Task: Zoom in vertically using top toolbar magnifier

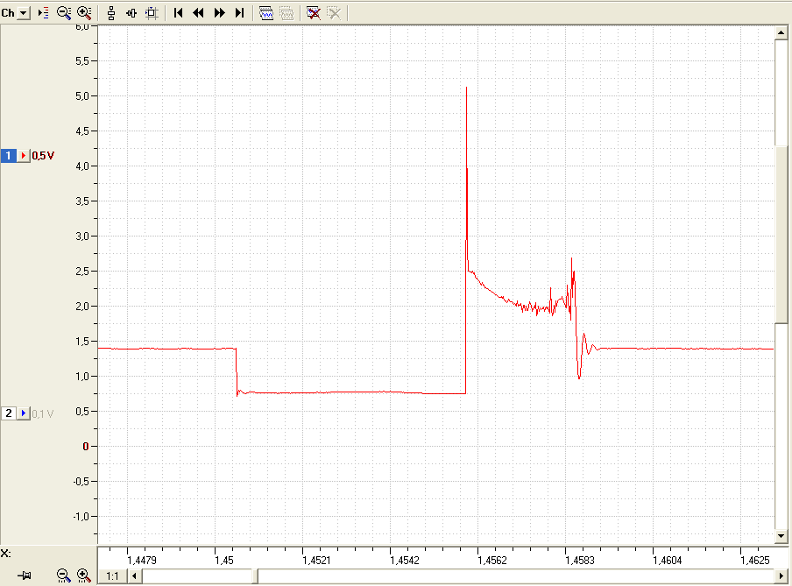Action: click(84, 13)
